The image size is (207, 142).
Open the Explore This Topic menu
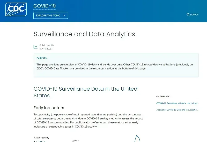pos(50,15)
